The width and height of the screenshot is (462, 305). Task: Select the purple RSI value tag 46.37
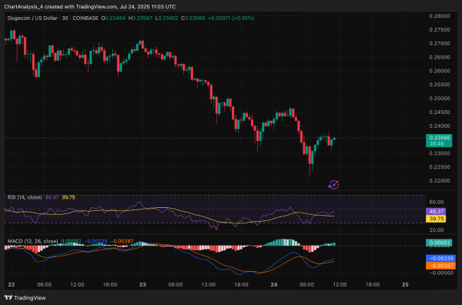point(436,211)
